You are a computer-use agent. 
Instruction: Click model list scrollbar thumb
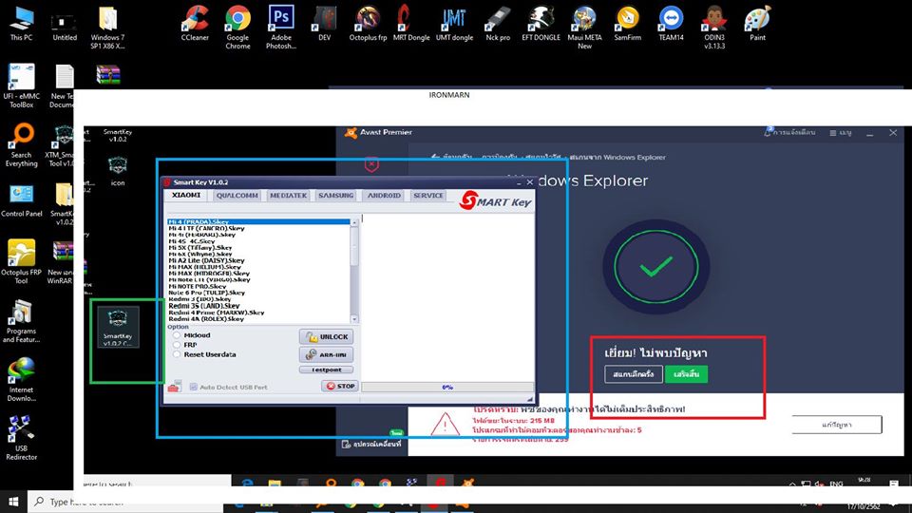pos(354,247)
